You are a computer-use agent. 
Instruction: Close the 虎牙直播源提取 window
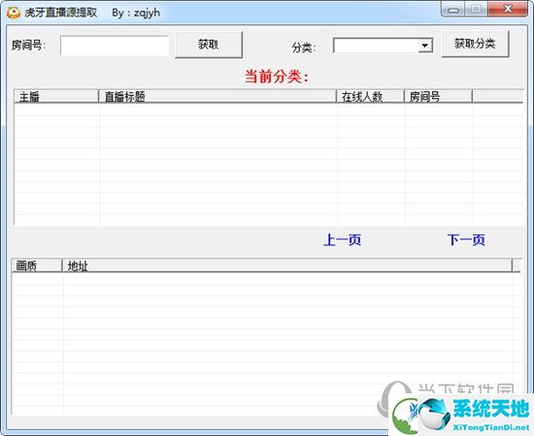tap(508, 9)
